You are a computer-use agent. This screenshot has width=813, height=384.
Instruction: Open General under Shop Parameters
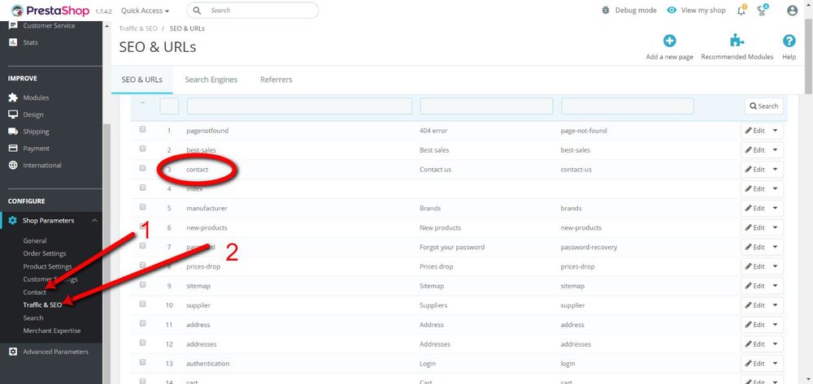(35, 240)
